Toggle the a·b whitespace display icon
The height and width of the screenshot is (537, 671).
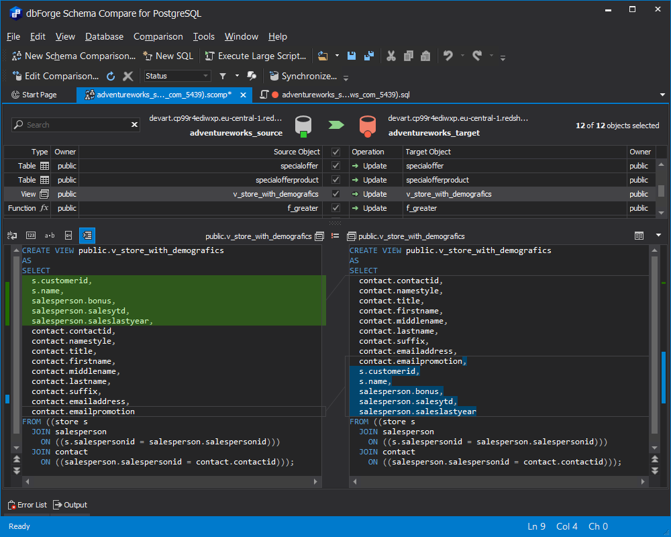click(x=50, y=235)
